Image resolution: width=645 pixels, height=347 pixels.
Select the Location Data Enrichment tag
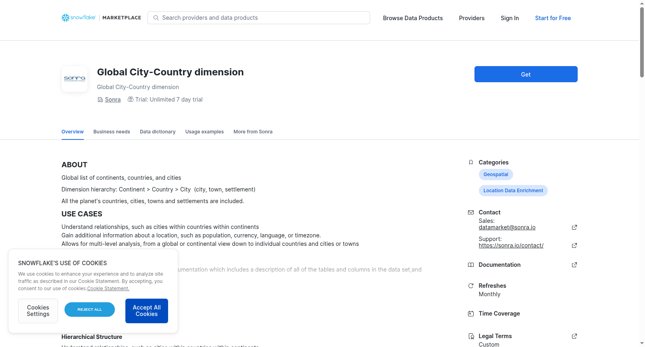click(x=513, y=191)
